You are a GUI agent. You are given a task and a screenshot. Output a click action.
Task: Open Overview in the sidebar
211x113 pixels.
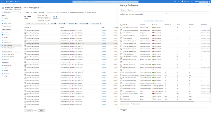click(6, 18)
